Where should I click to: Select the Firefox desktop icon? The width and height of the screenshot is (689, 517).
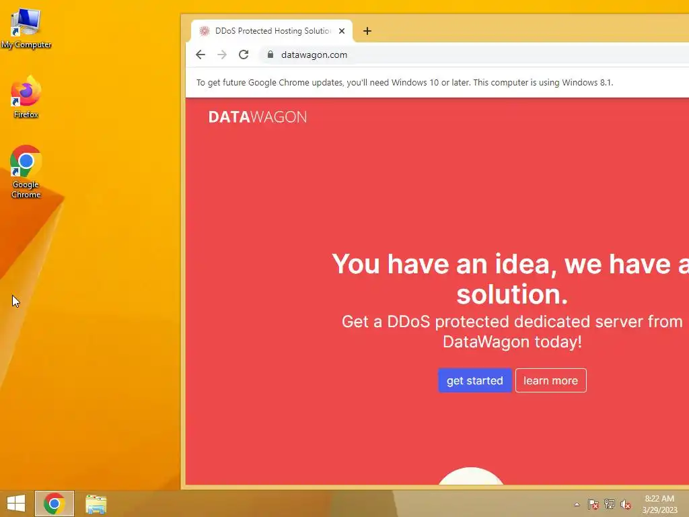click(26, 97)
